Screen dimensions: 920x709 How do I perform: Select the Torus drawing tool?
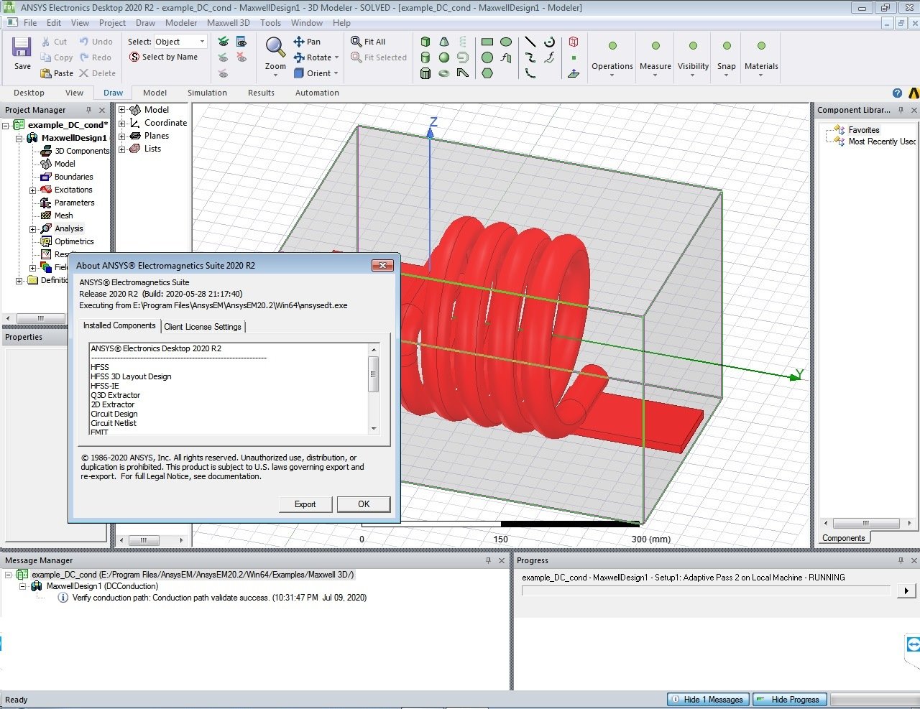click(x=444, y=73)
